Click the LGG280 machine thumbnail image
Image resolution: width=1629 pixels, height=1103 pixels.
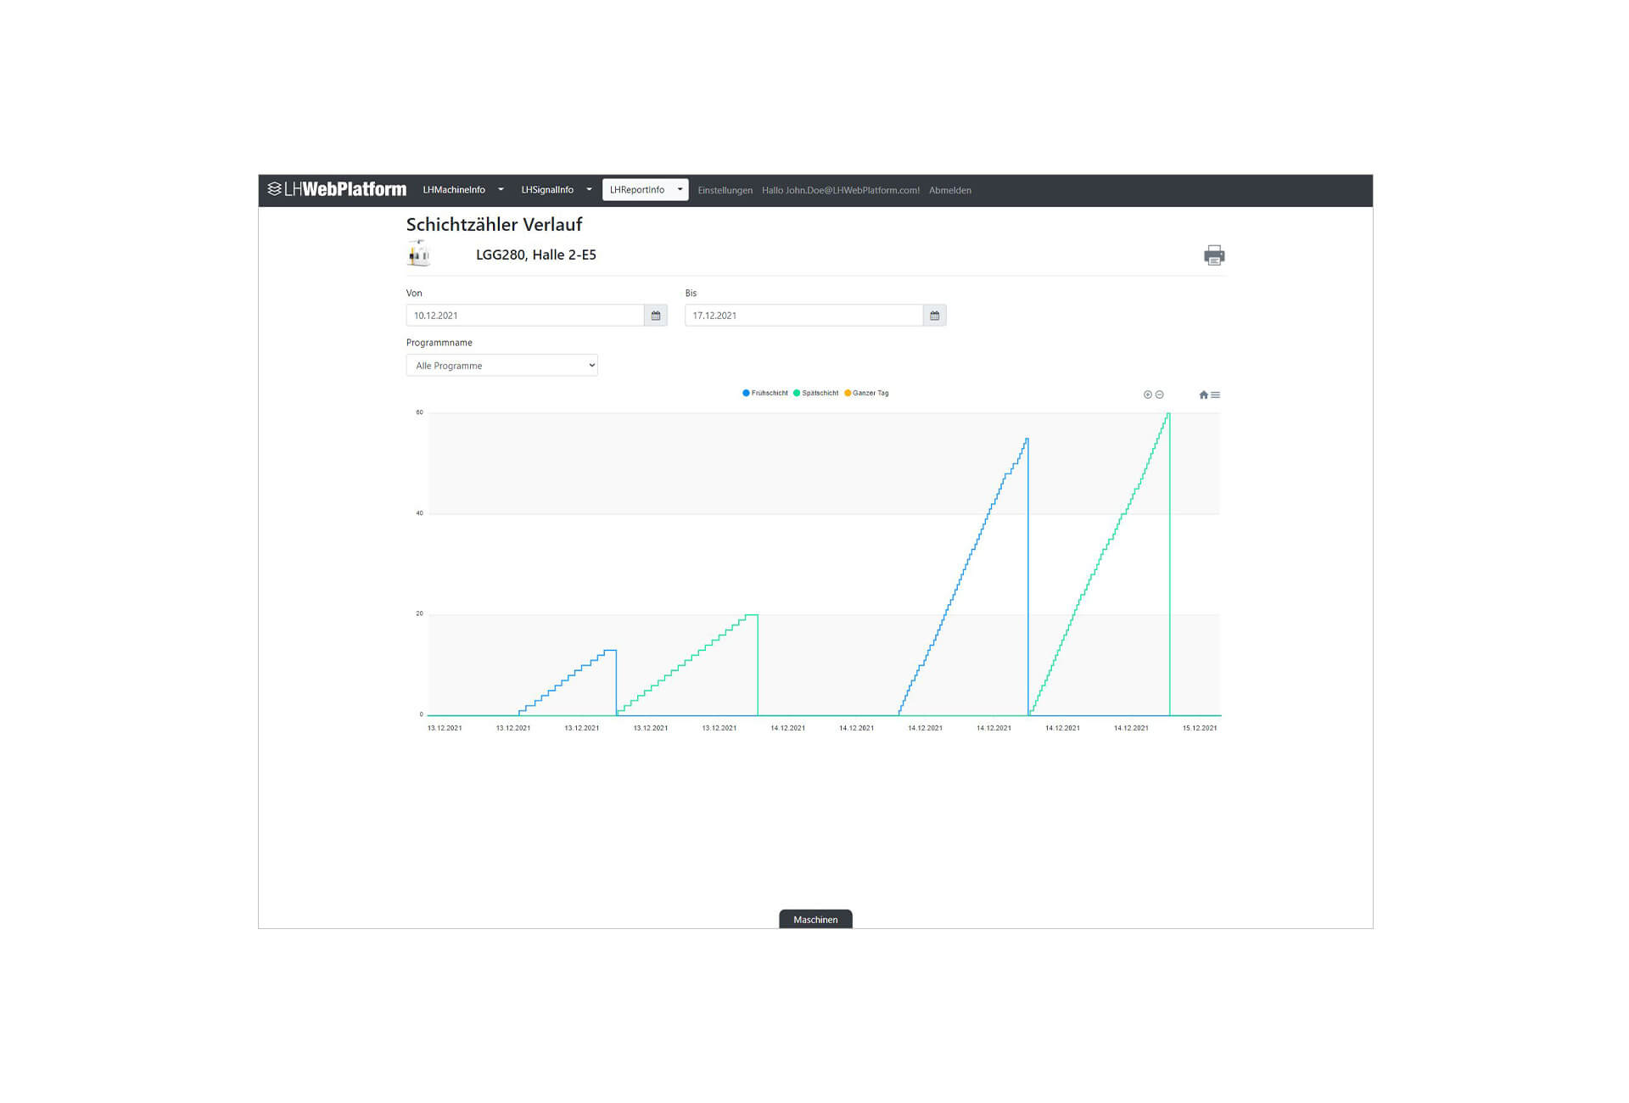point(418,254)
